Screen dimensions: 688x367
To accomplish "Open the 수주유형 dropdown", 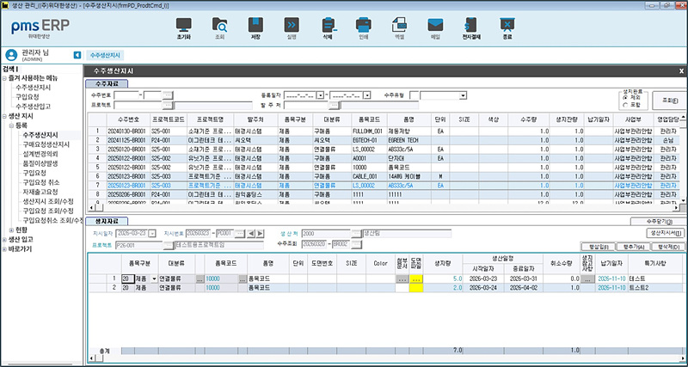I will 462,95.
